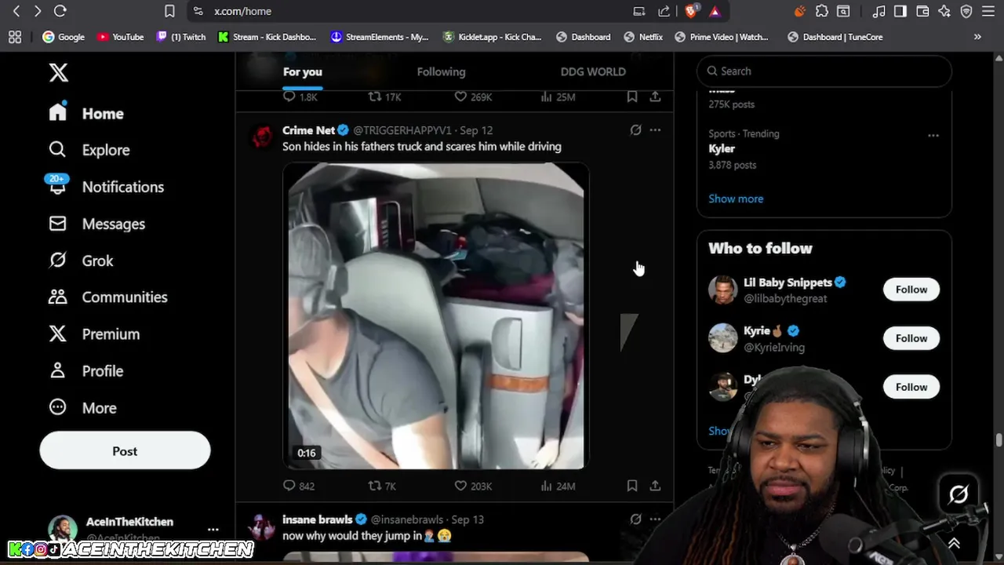Repost the top post (17K)
The image size is (1004, 565).
coord(384,97)
